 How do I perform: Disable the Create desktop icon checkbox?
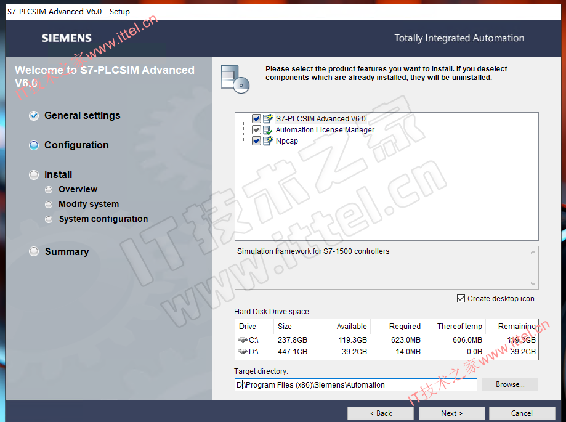461,299
